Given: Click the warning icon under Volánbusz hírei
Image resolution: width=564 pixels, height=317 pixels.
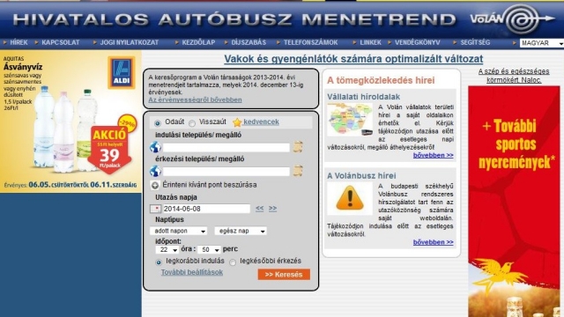Looking at the screenshot, I should pyautogui.click(x=350, y=198).
